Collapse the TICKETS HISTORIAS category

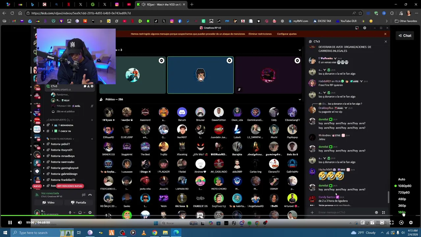point(62,139)
